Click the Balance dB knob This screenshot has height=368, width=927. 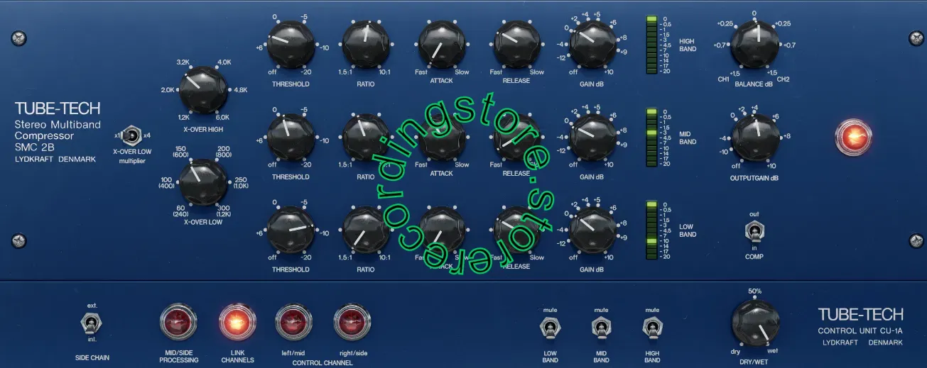(x=754, y=45)
